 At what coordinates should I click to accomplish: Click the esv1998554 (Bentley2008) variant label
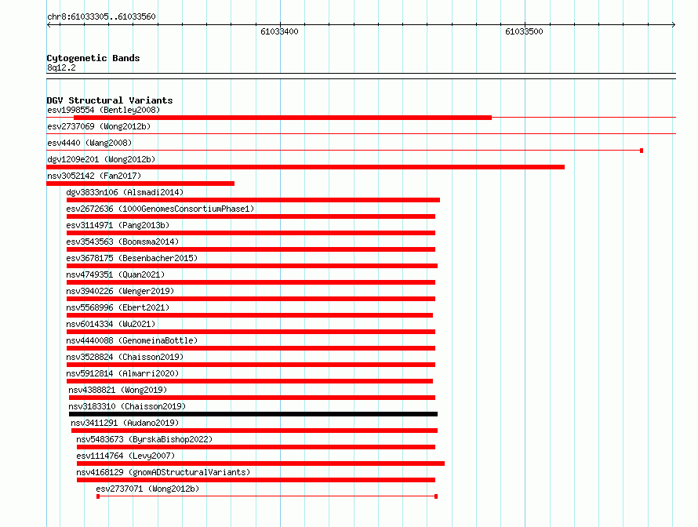(104, 110)
